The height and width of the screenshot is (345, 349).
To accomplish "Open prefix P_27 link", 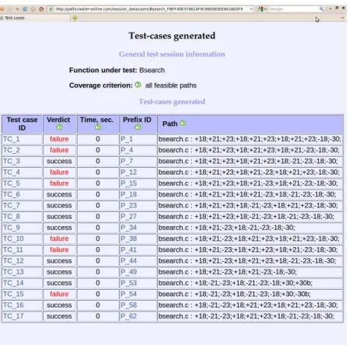I will point(128,217).
